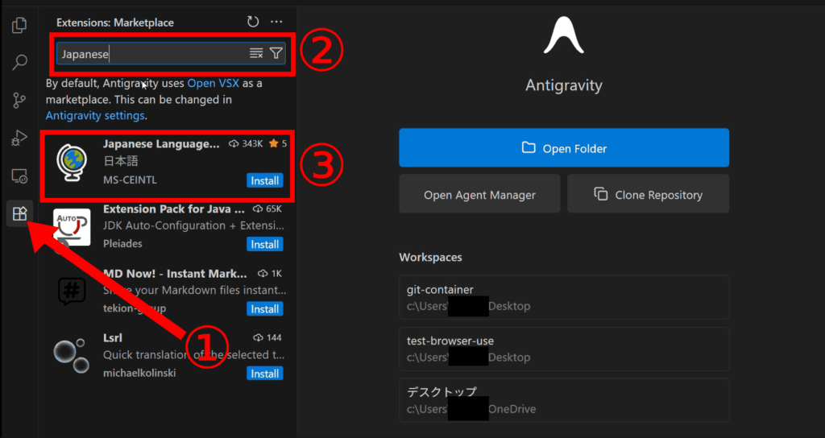The height and width of the screenshot is (438, 825).
Task: Open the Run and Debug view
Action: [19, 138]
